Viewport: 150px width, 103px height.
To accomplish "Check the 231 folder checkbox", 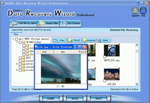I will point(24,55).
